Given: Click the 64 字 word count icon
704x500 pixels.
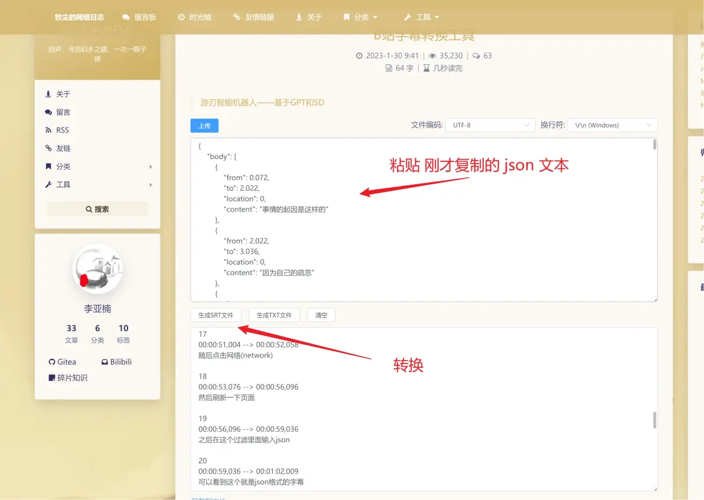Looking at the screenshot, I should point(389,68).
